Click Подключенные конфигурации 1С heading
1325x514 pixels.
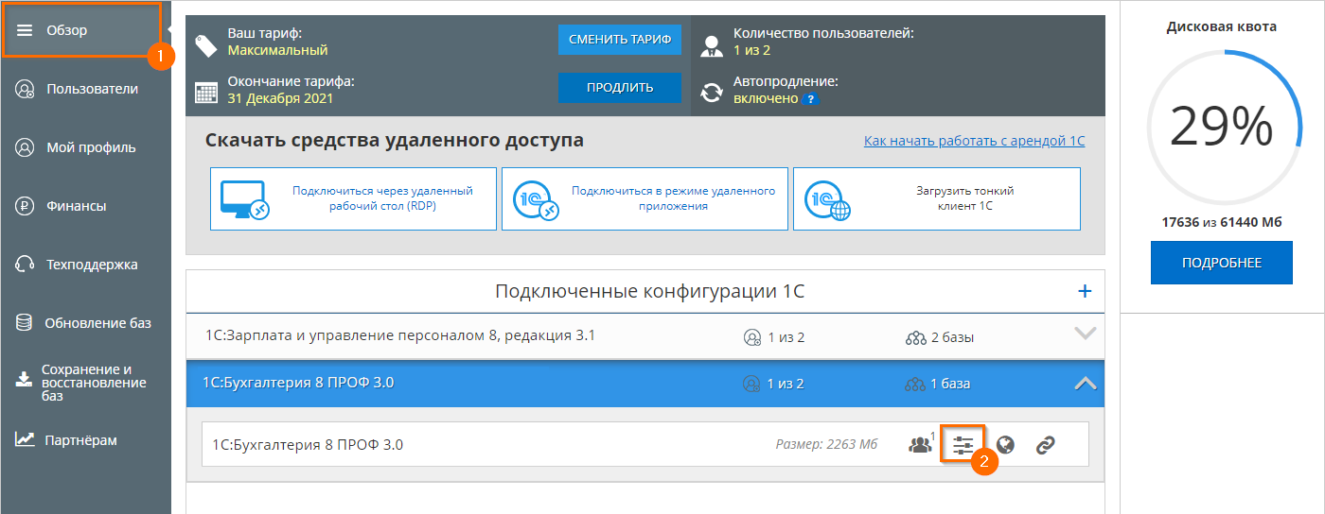coord(649,291)
